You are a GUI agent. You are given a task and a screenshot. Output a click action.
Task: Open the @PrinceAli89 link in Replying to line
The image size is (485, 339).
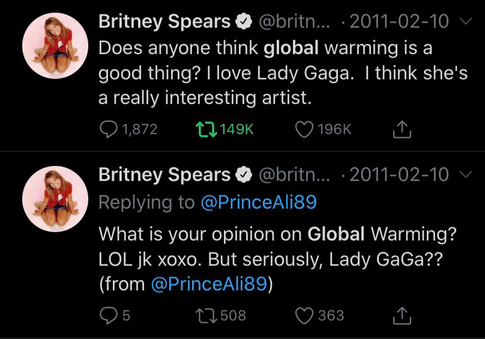coord(259,203)
